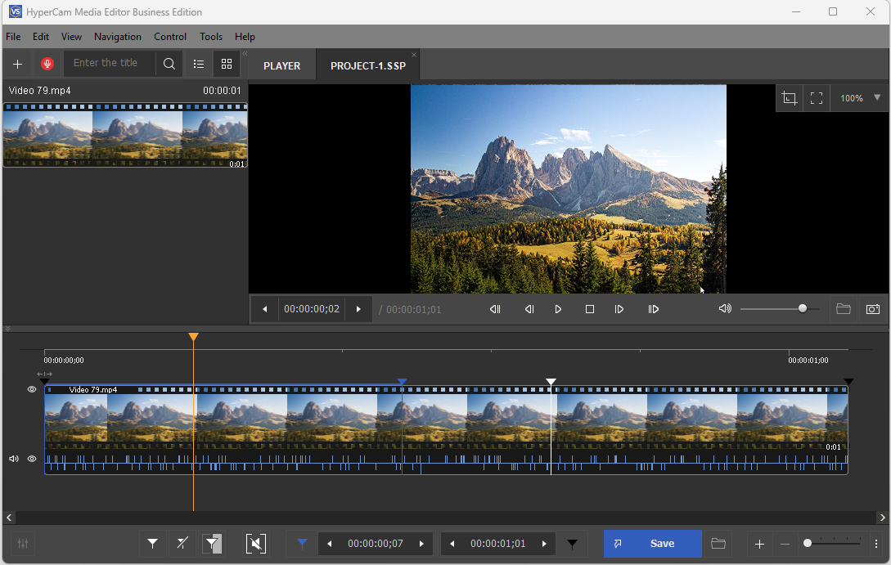Open the 100% zoom dropdown
Image resolution: width=891 pixels, height=565 pixels.
tap(877, 98)
